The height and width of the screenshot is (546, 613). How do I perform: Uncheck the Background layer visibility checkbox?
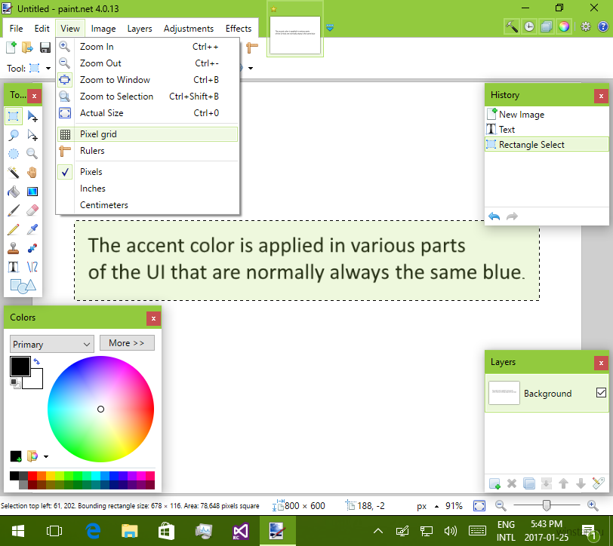point(601,392)
